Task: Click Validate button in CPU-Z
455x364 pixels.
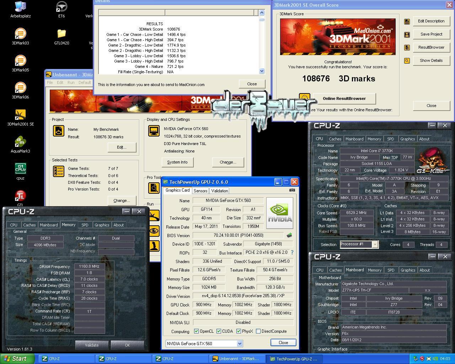Action: (x=92, y=345)
